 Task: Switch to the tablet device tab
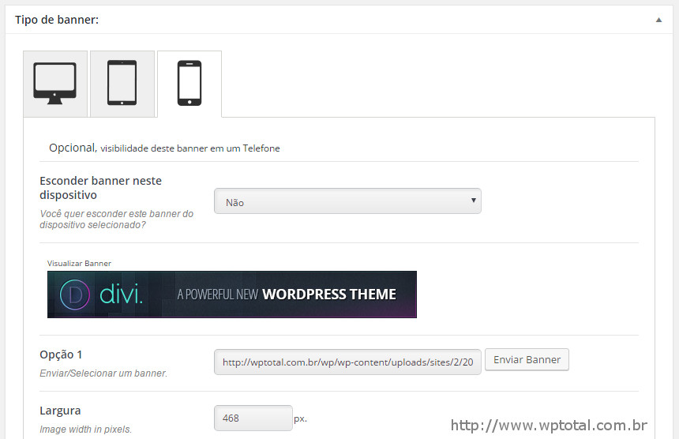coord(122,84)
